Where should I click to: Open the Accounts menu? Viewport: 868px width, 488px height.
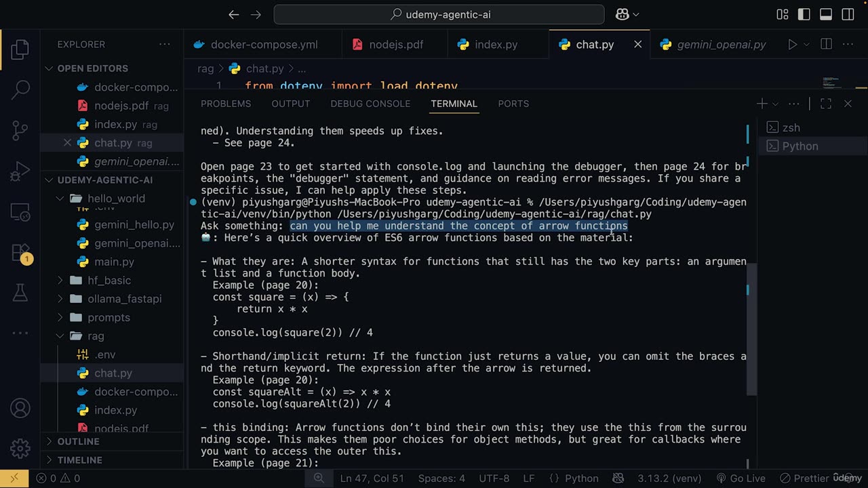pyautogui.click(x=20, y=409)
